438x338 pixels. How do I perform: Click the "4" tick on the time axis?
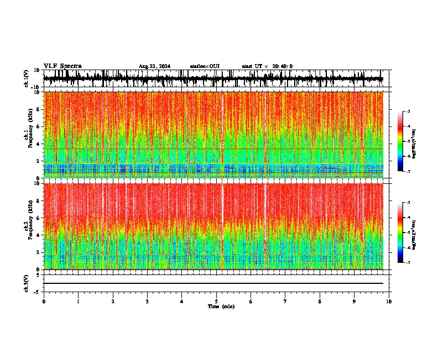click(x=182, y=302)
